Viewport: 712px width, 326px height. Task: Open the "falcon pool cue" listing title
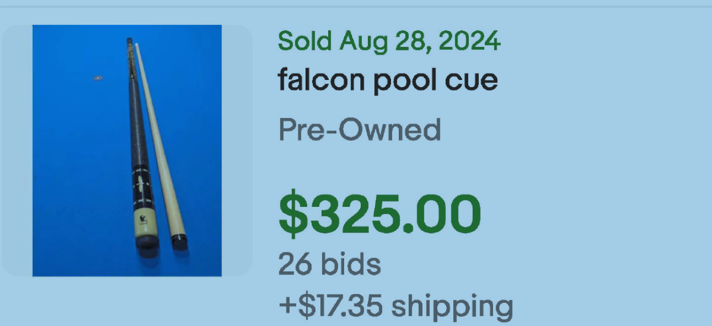(x=387, y=79)
